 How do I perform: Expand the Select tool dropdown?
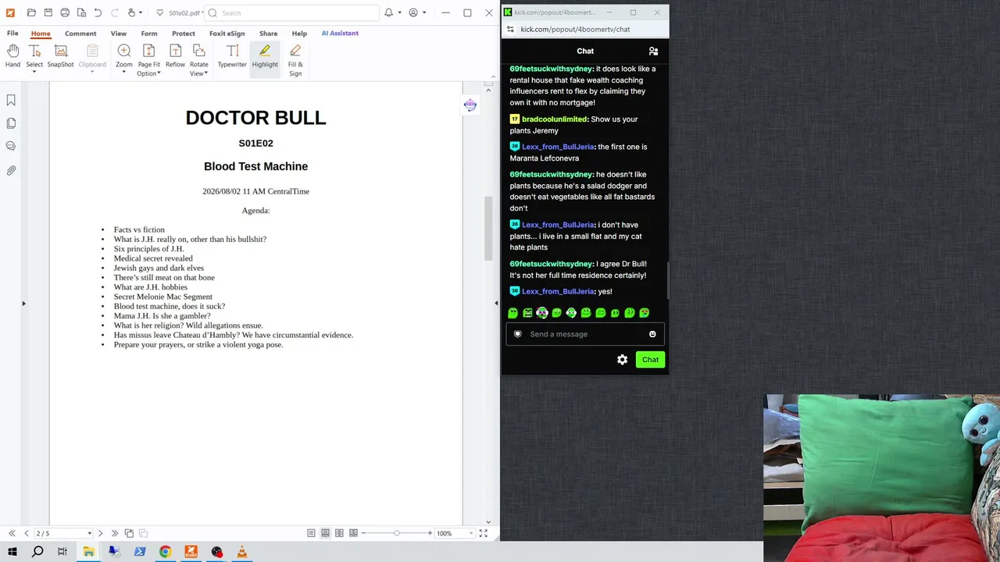point(34,73)
